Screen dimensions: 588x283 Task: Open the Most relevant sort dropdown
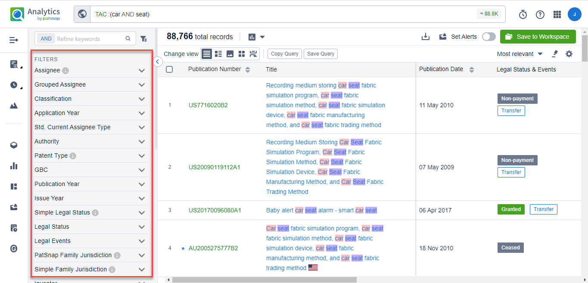520,54
